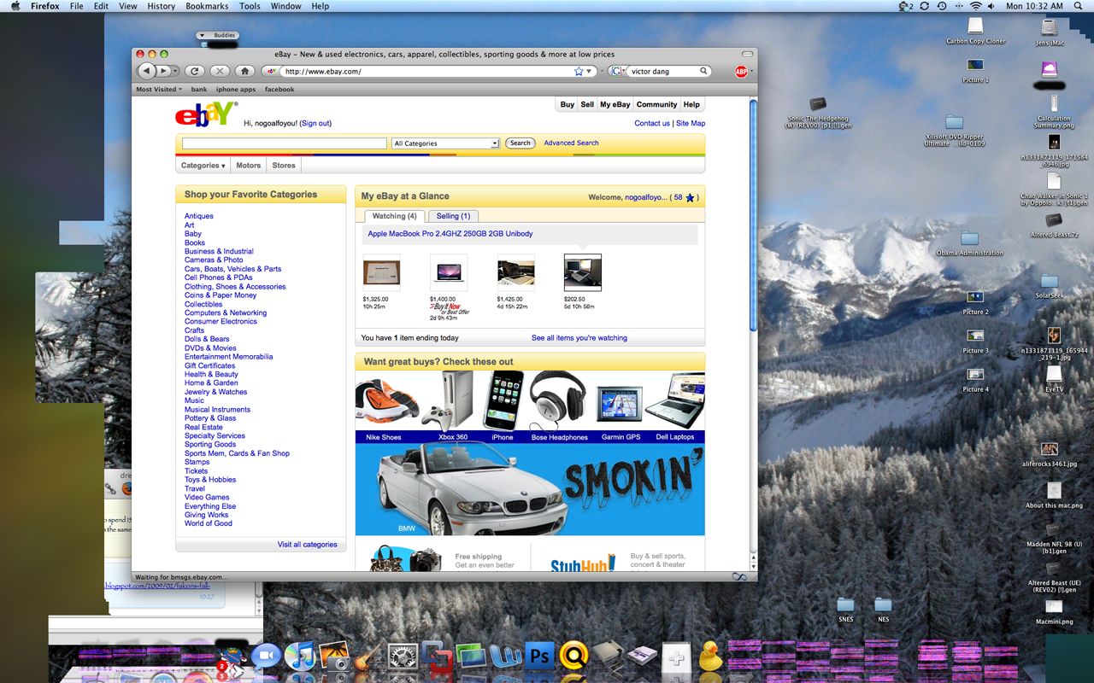This screenshot has width=1094, height=683.
Task: Open Apple MacBook Pro 2.4GHZ listing link
Action: tap(450, 233)
